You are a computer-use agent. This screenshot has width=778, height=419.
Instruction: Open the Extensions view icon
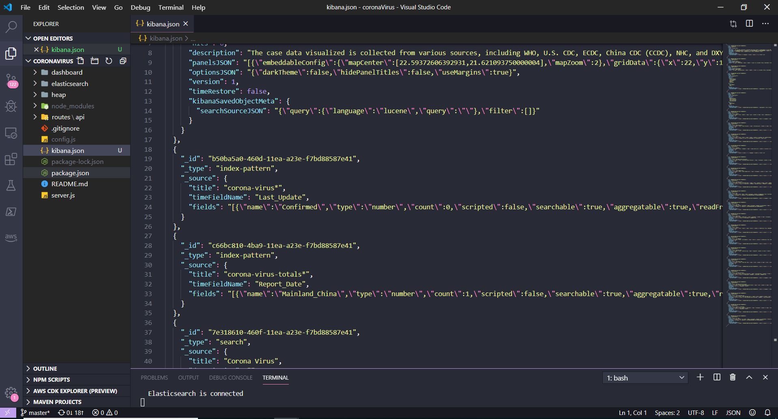click(11, 159)
